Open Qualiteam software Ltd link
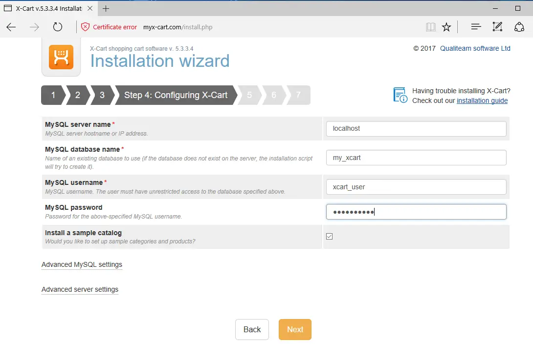 coord(475,48)
